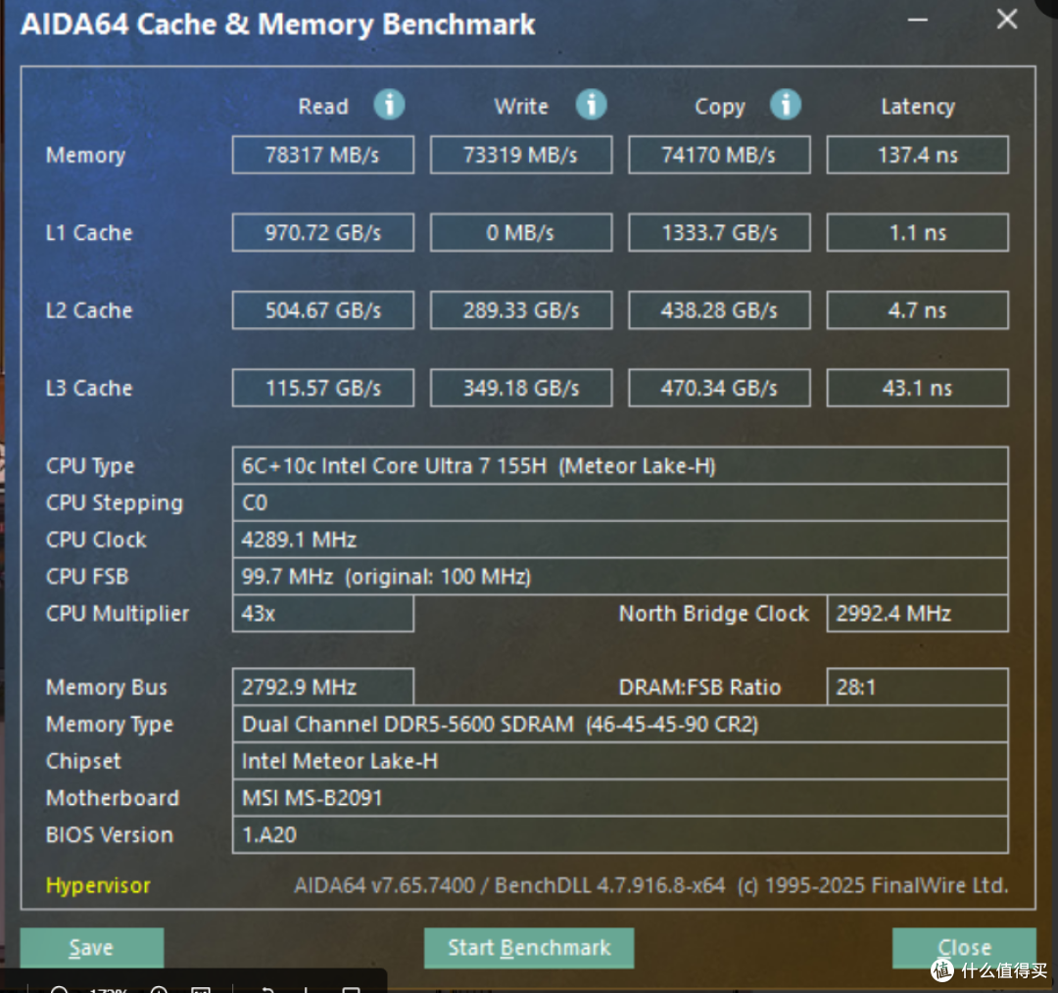1058x993 pixels.
Task: Click the Start Benchmark button
Action: pyautogui.click(x=529, y=947)
